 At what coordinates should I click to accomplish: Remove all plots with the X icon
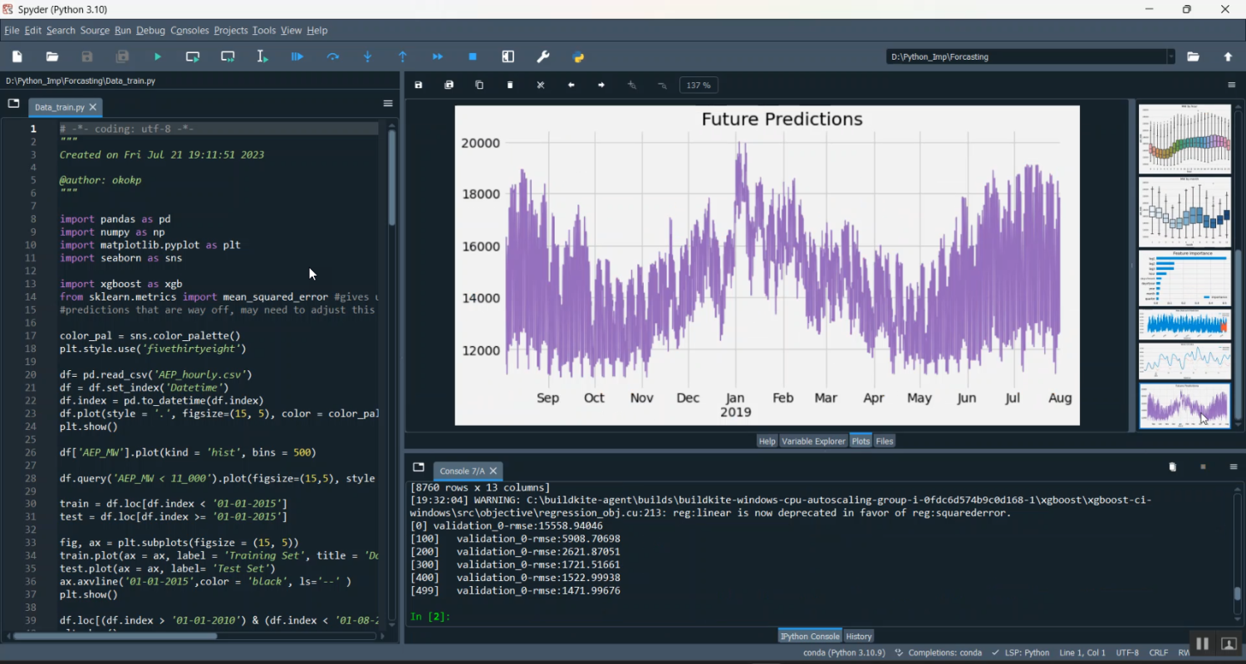[540, 85]
